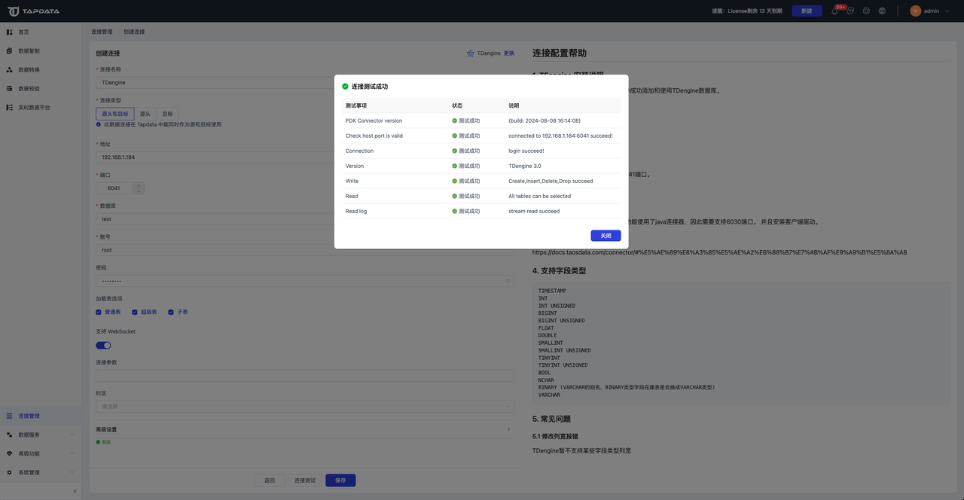Image resolution: width=964 pixels, height=500 pixels.
Task: Uncheck the 子表 checkbox
Action: (171, 312)
